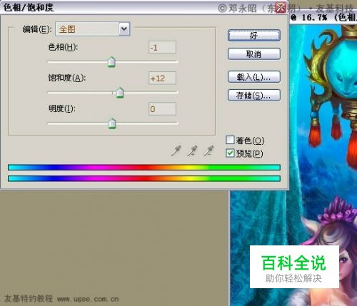This screenshot has width=357, height=306.
Task: Enable the 着色 (Colorize) checkbox
Action: click(230, 140)
